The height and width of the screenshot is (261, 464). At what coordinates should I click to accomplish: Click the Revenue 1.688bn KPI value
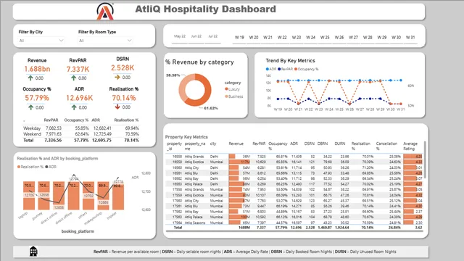pos(37,69)
